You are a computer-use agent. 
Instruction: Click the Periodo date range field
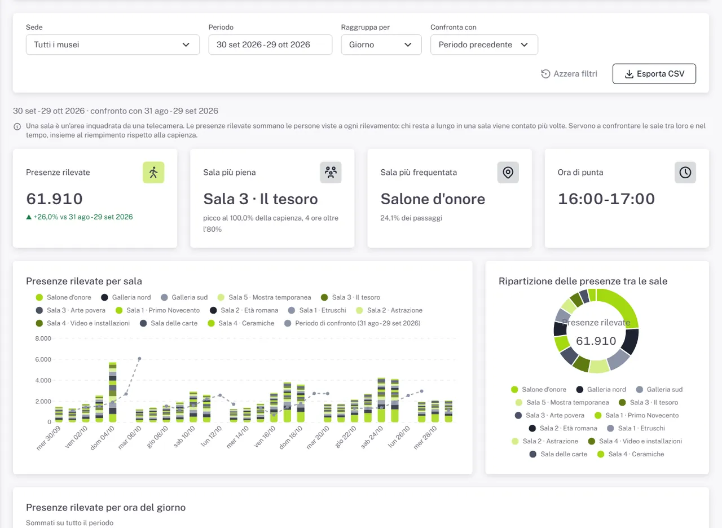point(270,45)
